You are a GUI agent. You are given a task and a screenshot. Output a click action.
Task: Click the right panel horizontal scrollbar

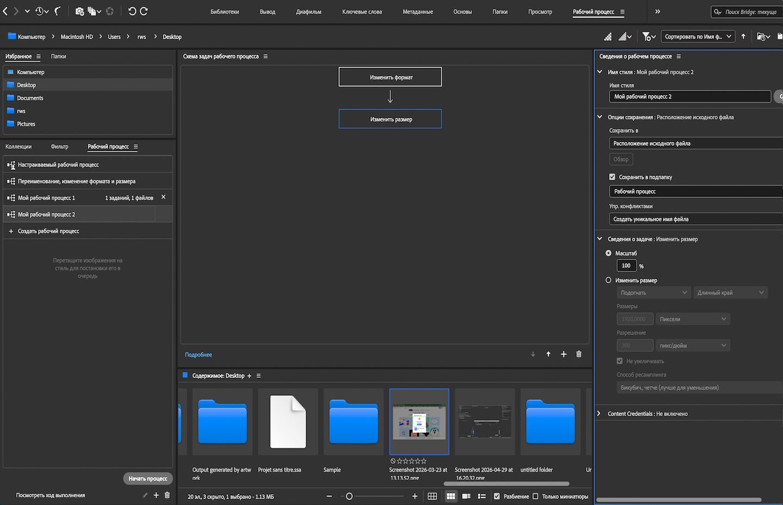click(x=679, y=500)
